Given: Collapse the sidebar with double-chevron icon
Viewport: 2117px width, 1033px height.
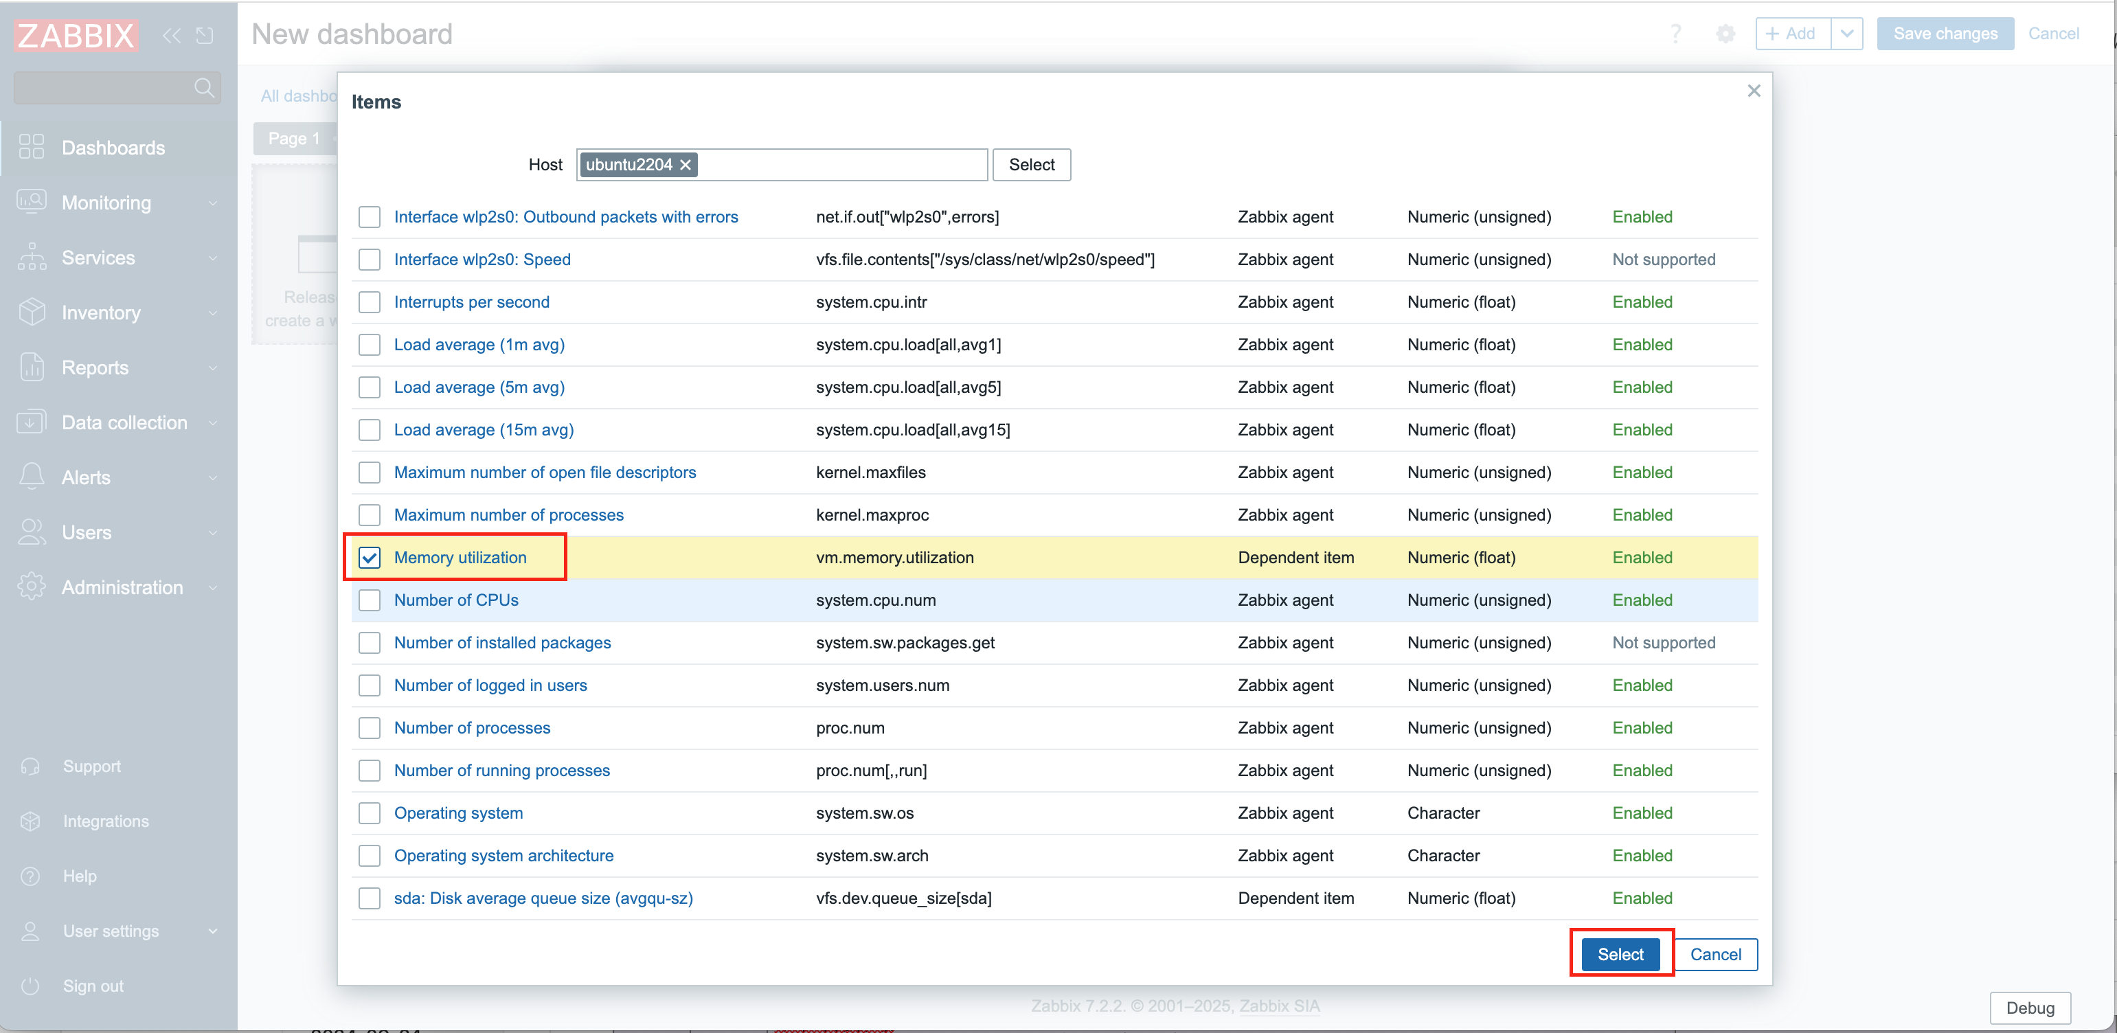Looking at the screenshot, I should coord(171,35).
